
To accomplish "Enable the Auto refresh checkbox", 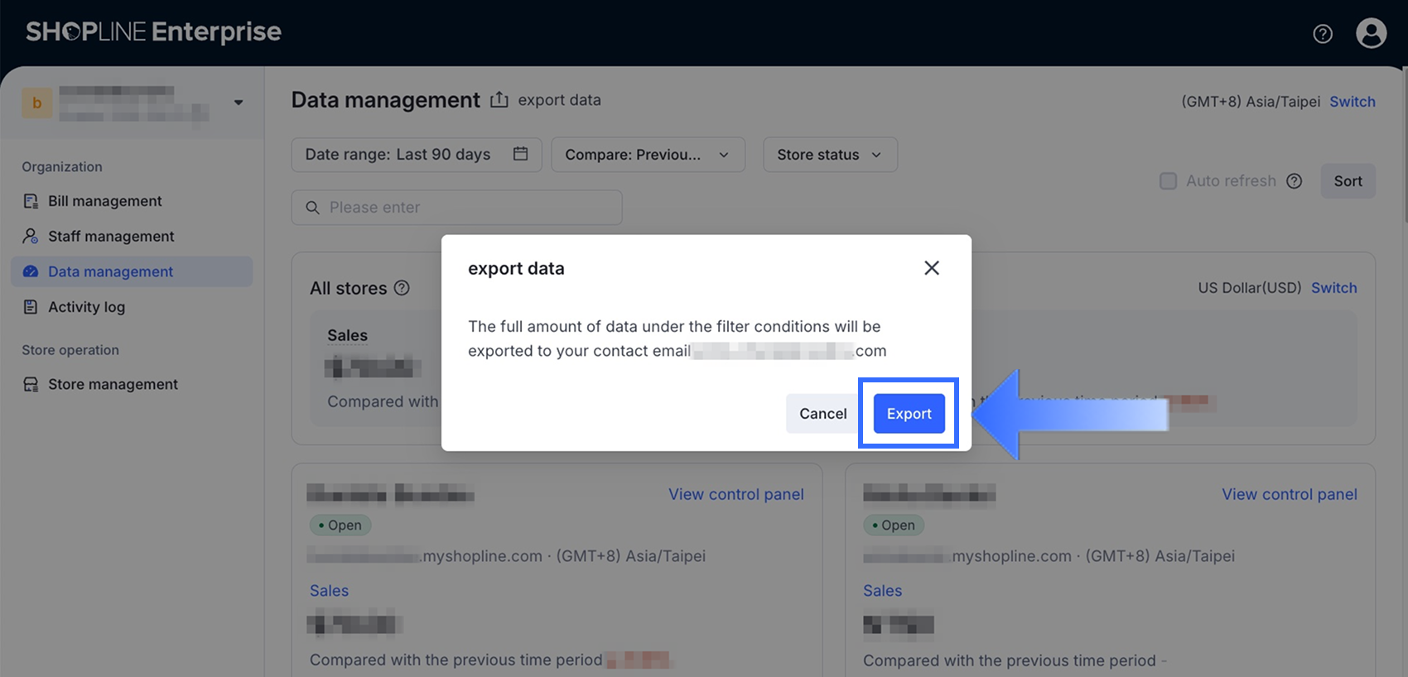I will pos(1168,181).
